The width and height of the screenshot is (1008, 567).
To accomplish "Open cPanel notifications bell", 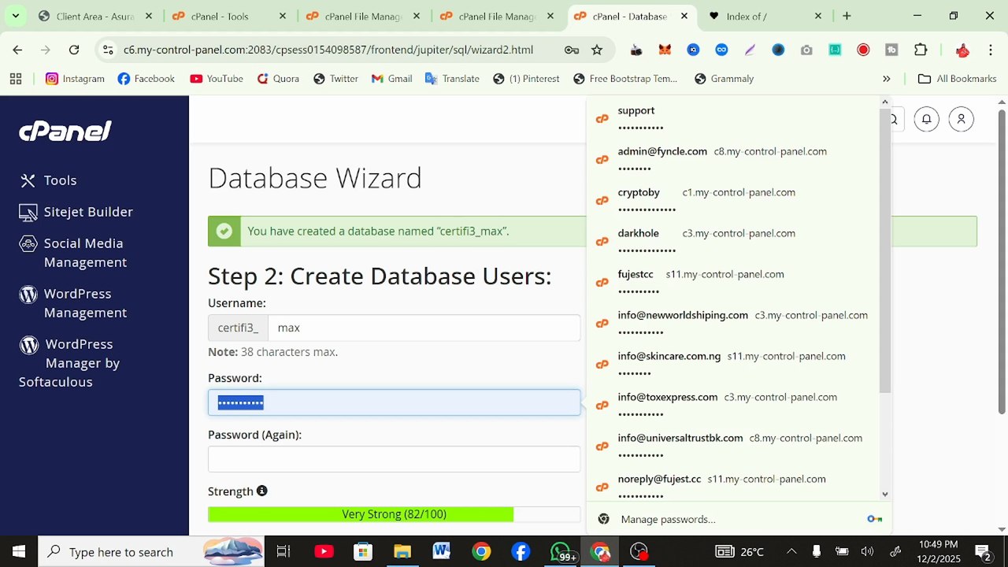I will pos(927,119).
